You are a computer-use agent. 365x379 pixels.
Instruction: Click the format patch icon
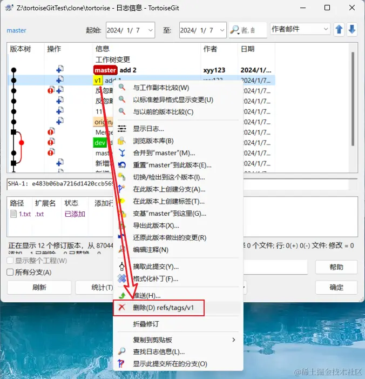point(122,278)
